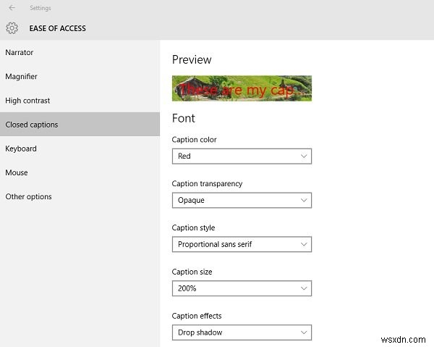Click chevron arrow beside 200% value
Screen dimensions: 434x347
[x=303, y=288]
